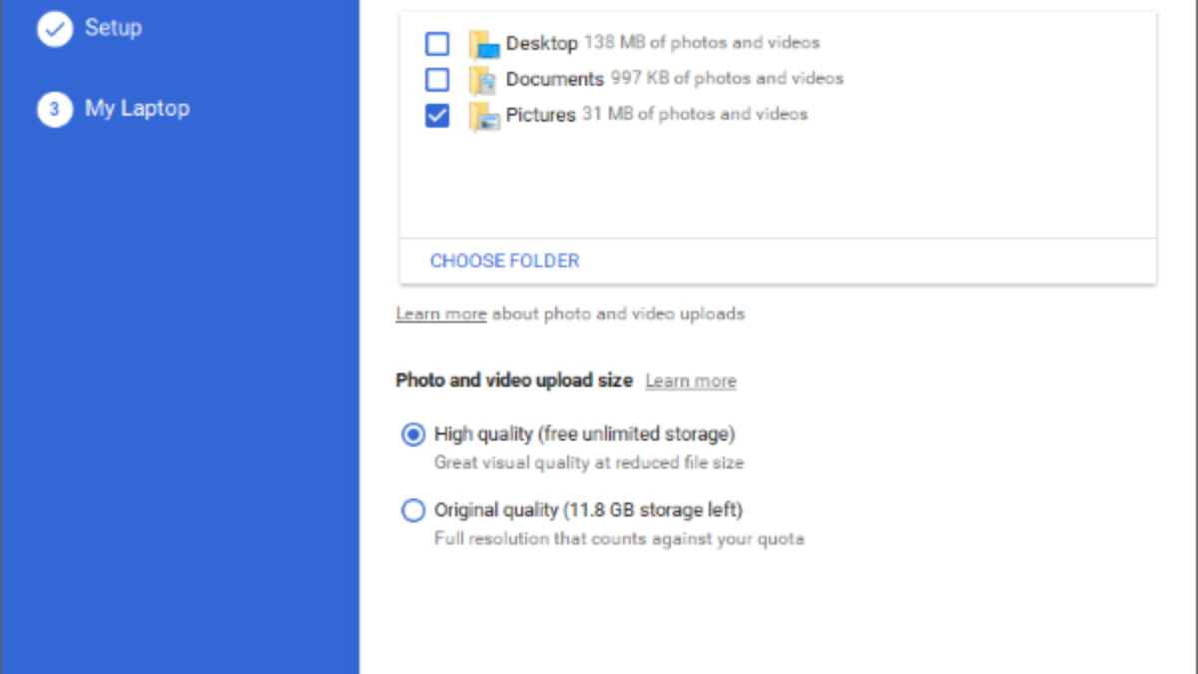Click the step 3 number circle

pyautogui.click(x=55, y=109)
